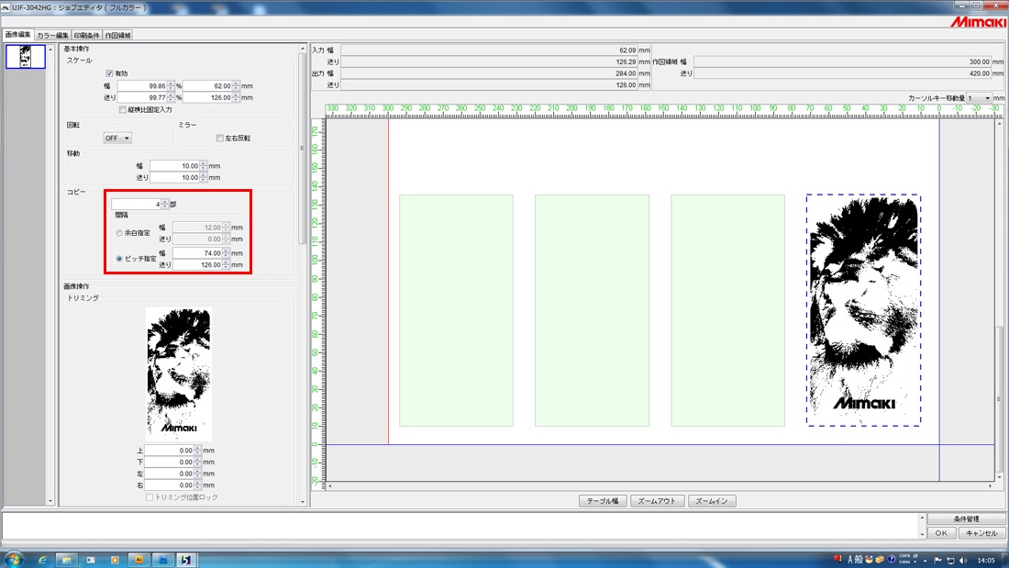
Task: Click the up arrow on copy count stepper
Action: pos(165,202)
